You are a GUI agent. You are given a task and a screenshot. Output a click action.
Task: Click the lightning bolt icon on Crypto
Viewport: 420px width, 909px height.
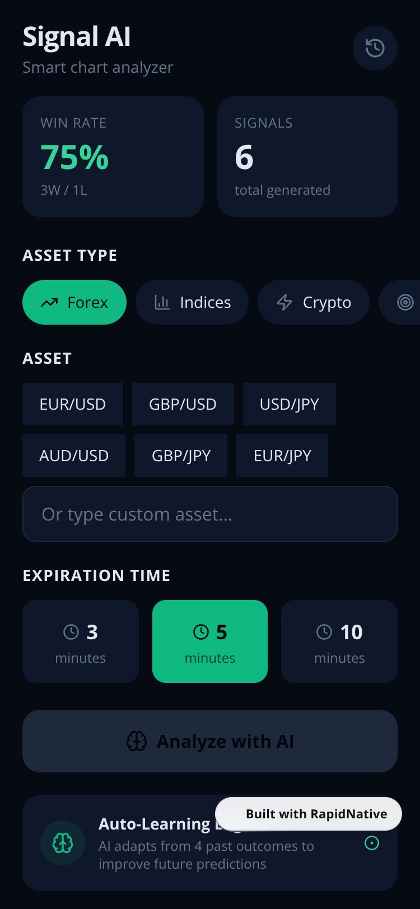tap(284, 302)
